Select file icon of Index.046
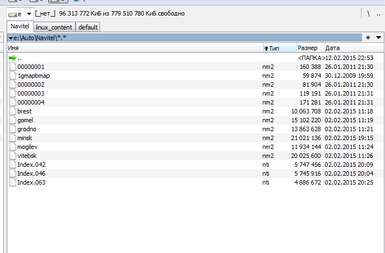Image resolution: width=385 pixels, height=253 pixels. (13, 173)
